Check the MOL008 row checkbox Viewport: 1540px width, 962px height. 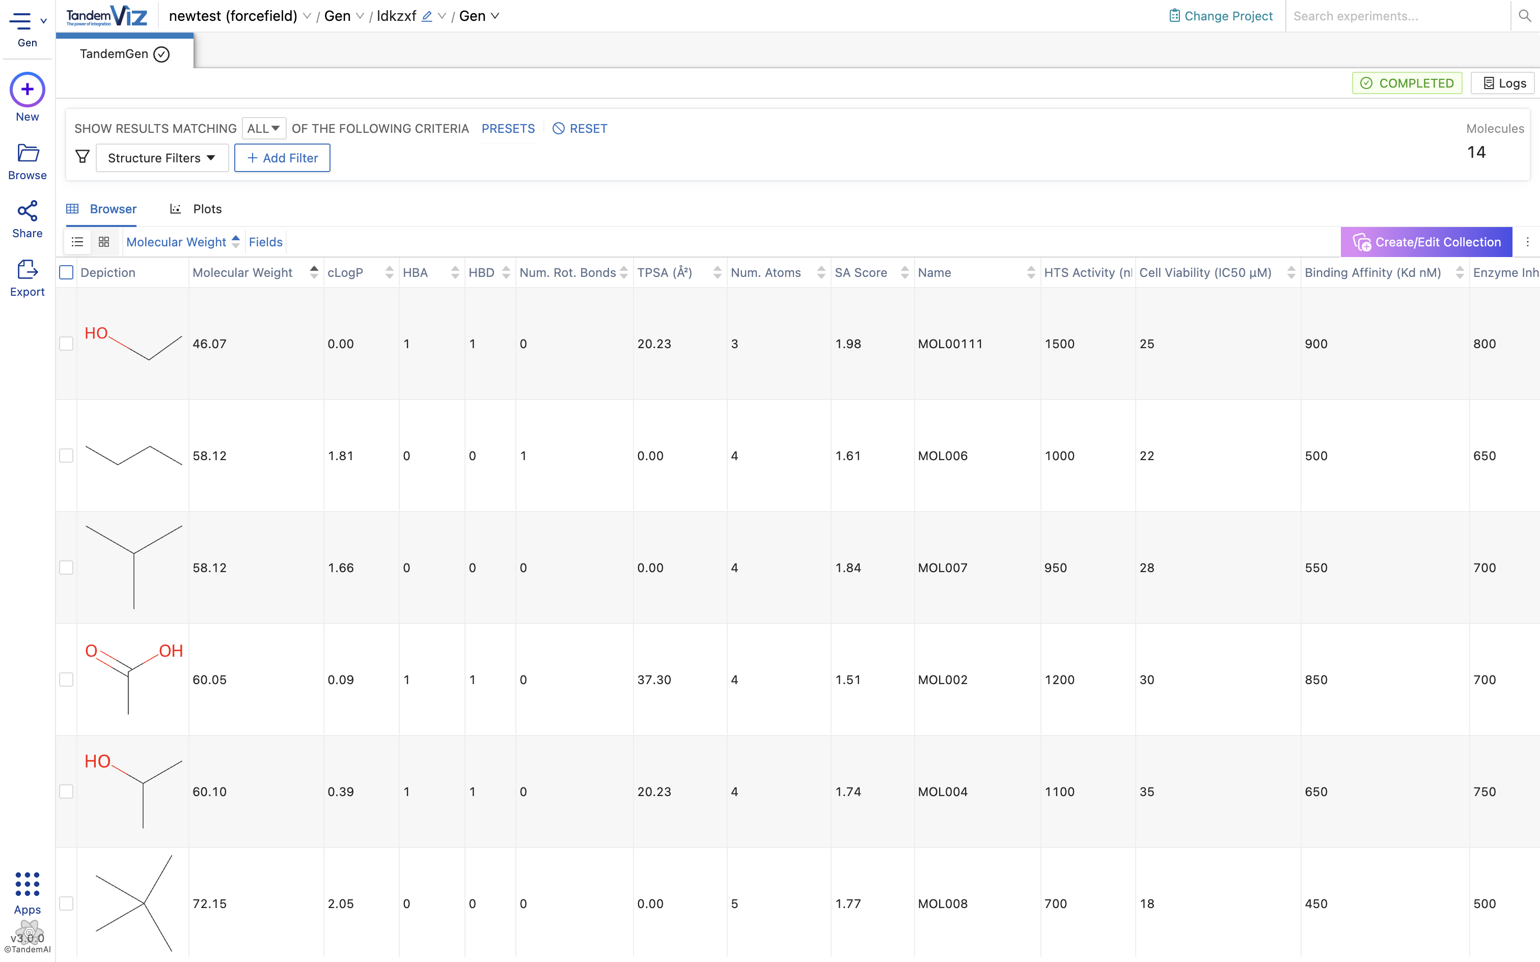pyautogui.click(x=66, y=903)
